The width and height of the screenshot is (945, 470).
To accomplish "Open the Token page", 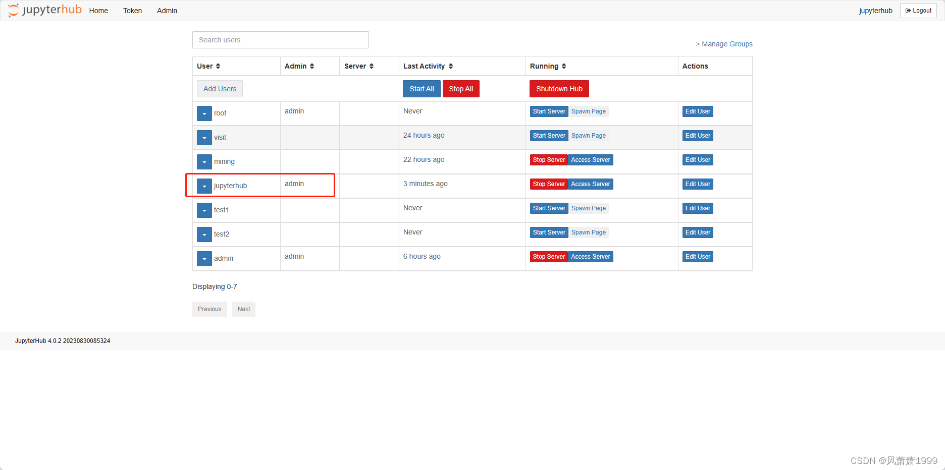I will pyautogui.click(x=132, y=11).
